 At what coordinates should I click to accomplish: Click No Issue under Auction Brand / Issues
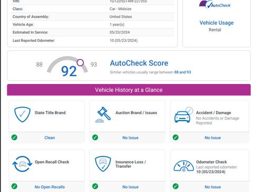point(131,137)
